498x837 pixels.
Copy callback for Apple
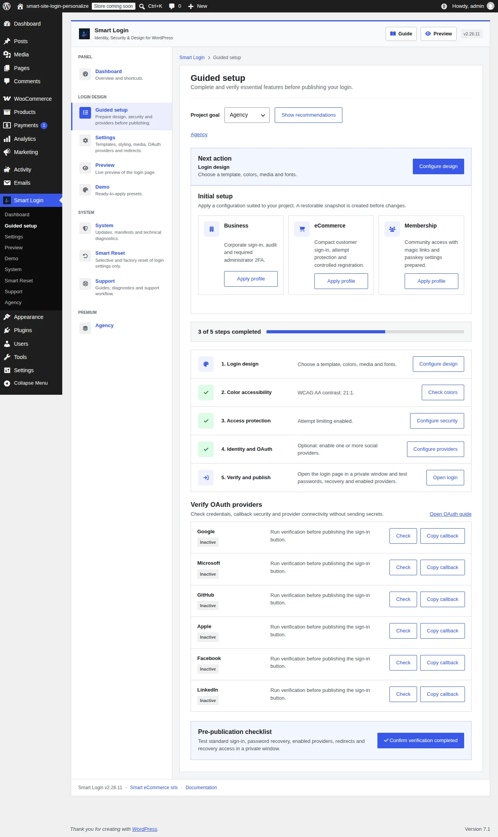442,631
